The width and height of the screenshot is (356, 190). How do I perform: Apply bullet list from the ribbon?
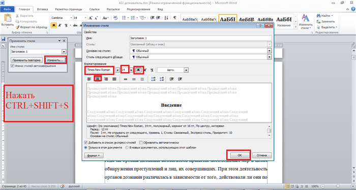125,18
